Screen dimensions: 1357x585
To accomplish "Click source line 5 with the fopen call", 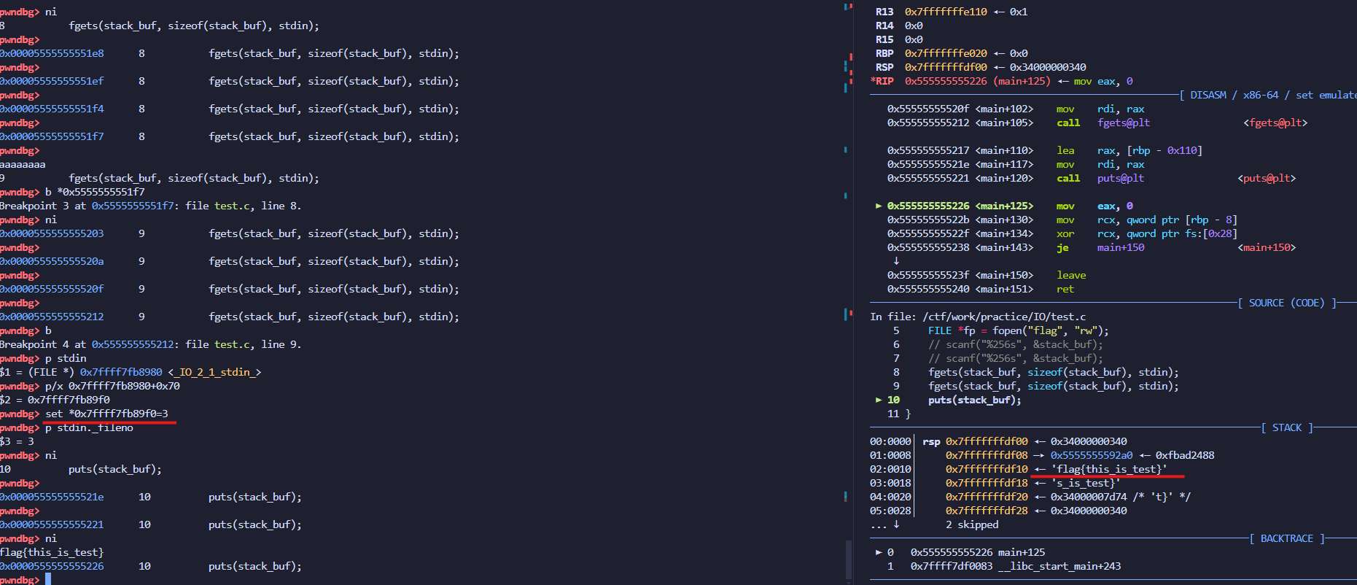I will tap(1001, 330).
